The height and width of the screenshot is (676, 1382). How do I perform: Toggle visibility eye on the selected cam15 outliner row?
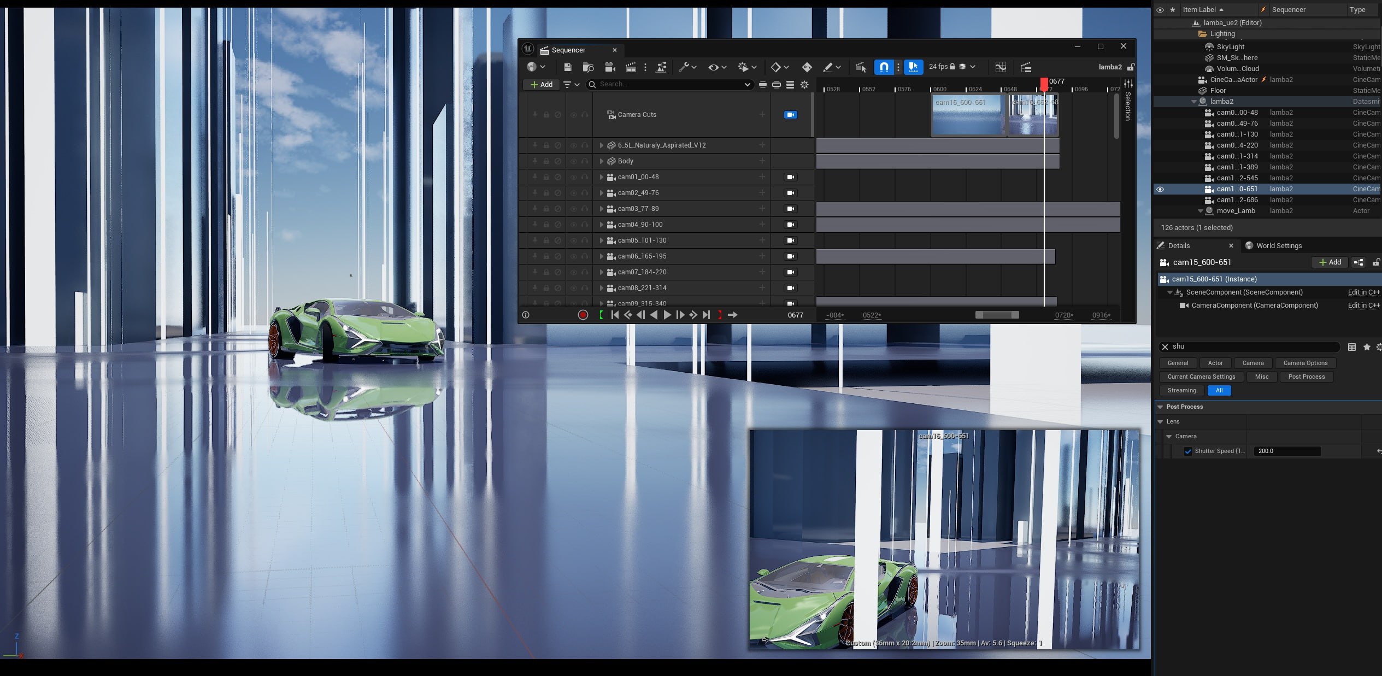1160,189
